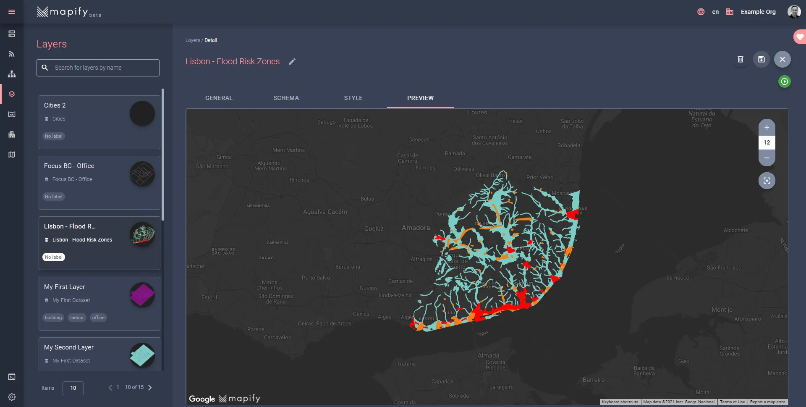This screenshot has height=407, width=806.
Task: Go to next page of layers
Action: [x=150, y=388]
